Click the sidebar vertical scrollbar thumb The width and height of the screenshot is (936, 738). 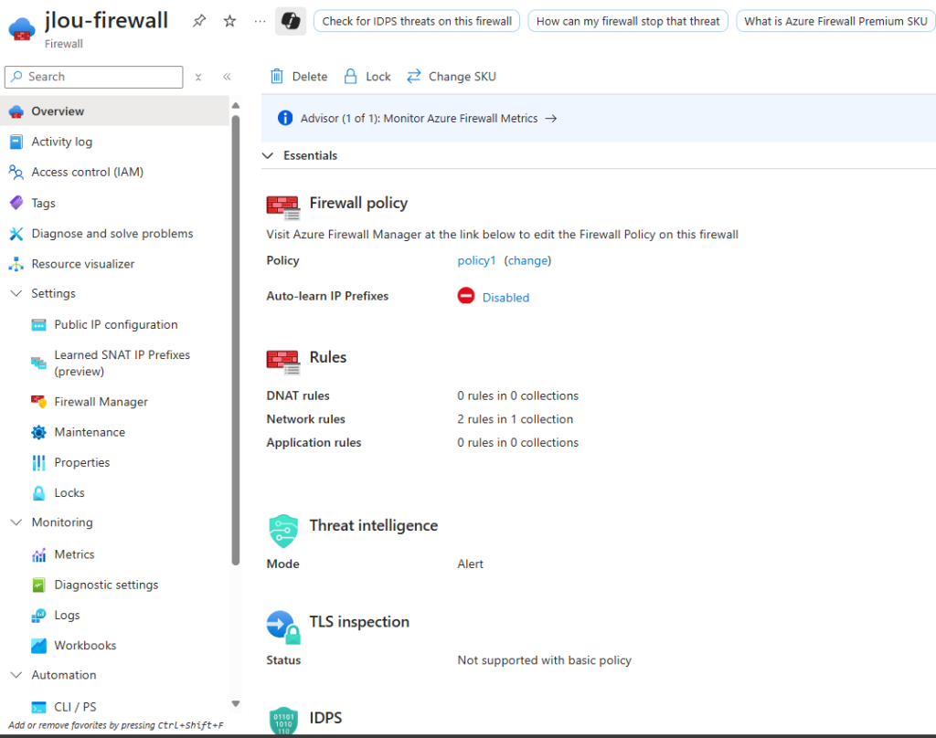click(236, 340)
